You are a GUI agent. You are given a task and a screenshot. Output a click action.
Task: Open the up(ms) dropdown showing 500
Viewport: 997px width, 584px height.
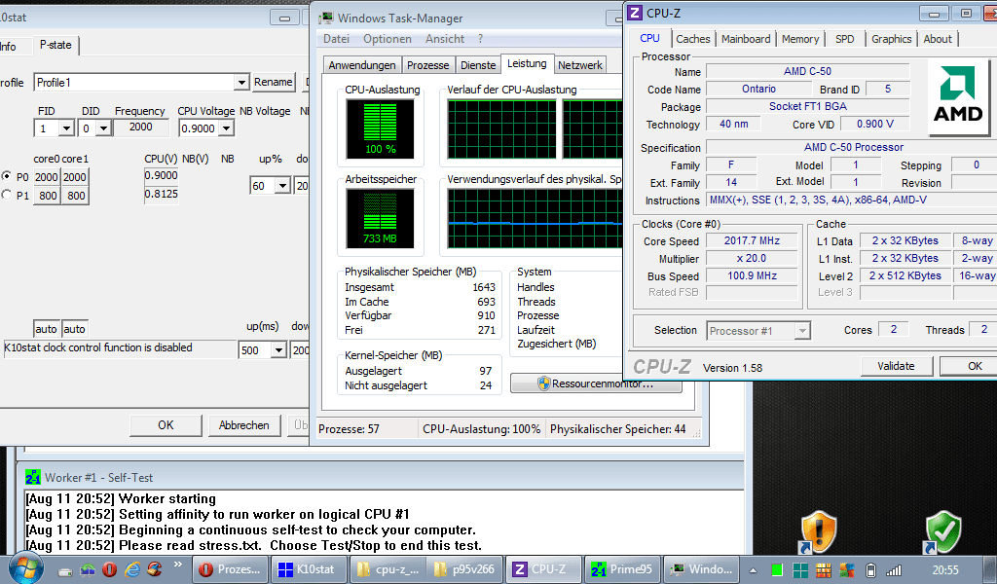278,350
